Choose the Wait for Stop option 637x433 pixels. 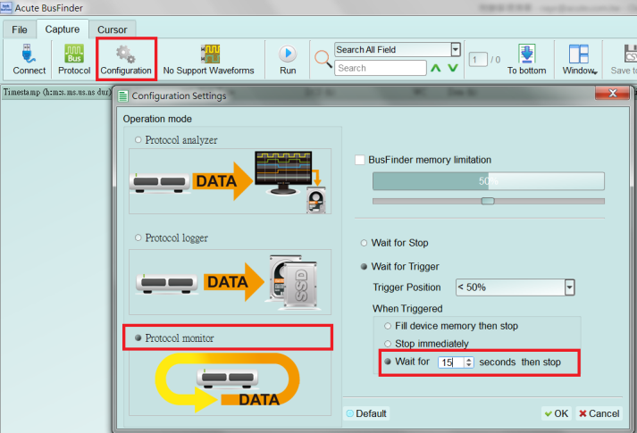click(364, 243)
